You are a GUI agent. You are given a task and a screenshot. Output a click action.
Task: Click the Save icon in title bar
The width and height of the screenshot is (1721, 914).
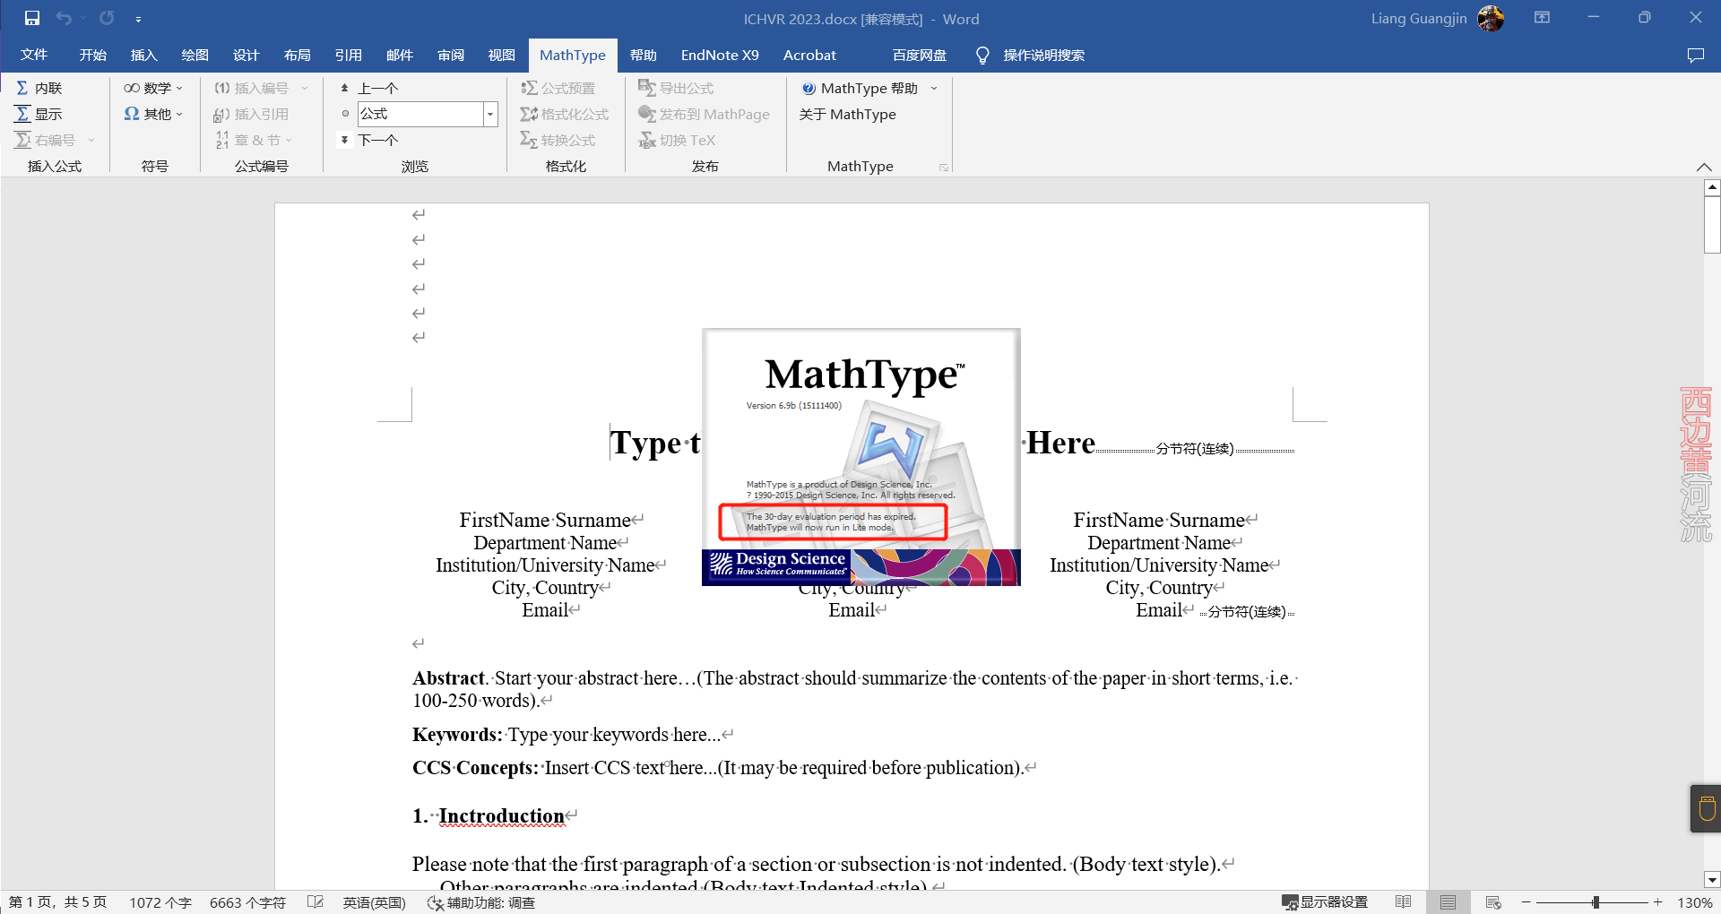coord(32,18)
